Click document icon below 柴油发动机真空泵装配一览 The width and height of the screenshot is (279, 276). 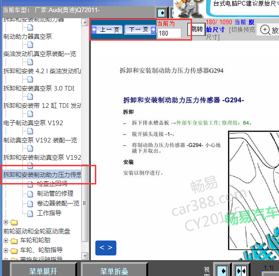[30, 62]
